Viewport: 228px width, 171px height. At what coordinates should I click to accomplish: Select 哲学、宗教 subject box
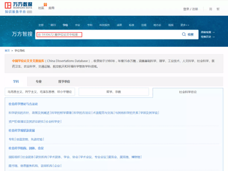pyautogui.click(x=114, y=92)
